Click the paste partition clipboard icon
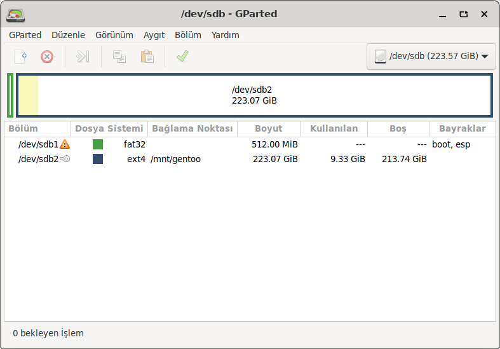Image resolution: width=500 pixels, height=349 pixels. 147,57
